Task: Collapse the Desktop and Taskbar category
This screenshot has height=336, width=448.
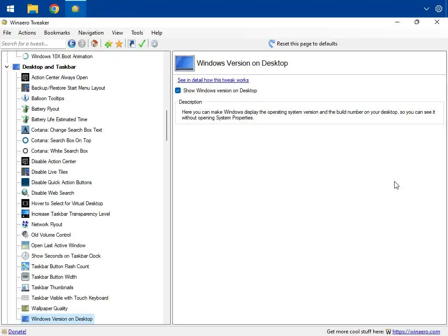Action: click(x=7, y=67)
